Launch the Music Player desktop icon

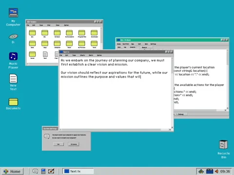(x=13, y=60)
